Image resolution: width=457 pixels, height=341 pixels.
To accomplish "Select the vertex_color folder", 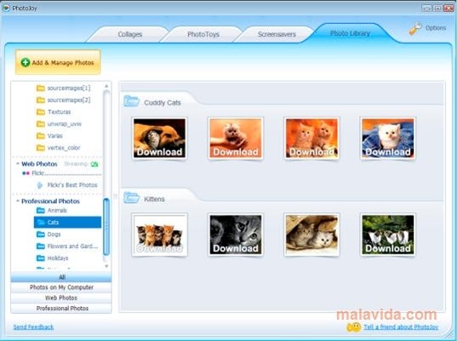I will coord(58,147).
